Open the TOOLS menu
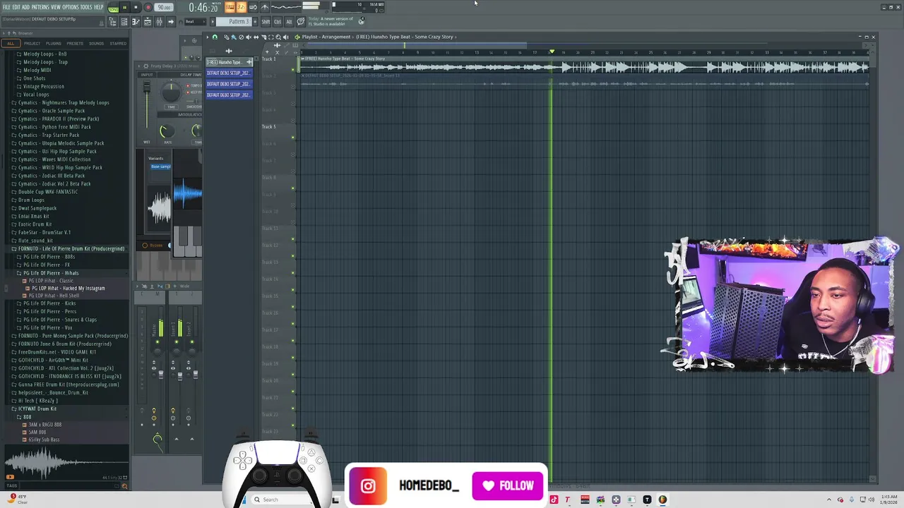This screenshot has height=508, width=904. coord(86,7)
